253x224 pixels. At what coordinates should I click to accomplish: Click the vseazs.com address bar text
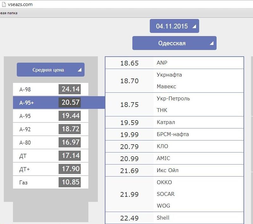20,4
